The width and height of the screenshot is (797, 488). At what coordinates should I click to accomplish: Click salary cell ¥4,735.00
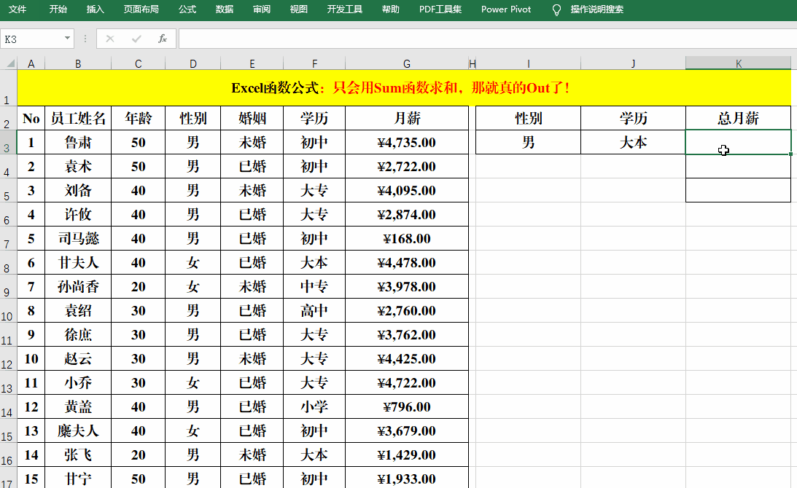tap(407, 142)
